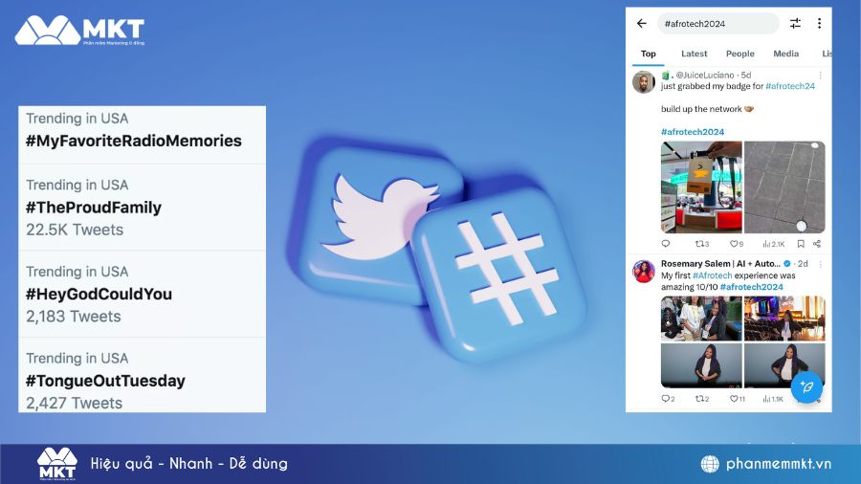
Task: Click the "2,427 Tweets" count
Action: pyautogui.click(x=74, y=404)
